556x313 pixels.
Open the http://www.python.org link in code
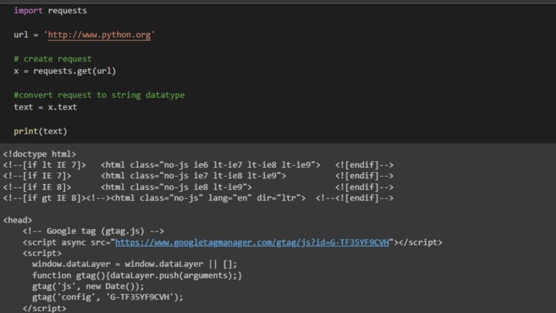pos(99,35)
